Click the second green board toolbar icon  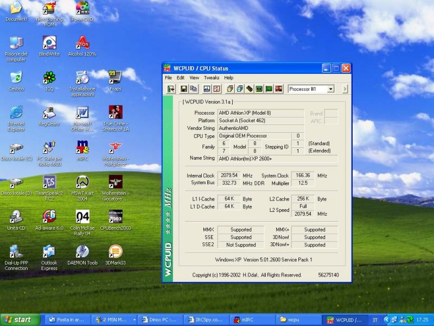click(x=269, y=89)
